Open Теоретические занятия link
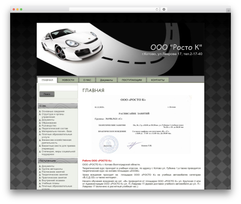This screenshot has height=204, width=241. (x=54, y=175)
